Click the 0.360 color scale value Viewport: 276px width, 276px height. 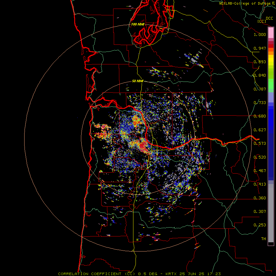click(x=260, y=198)
